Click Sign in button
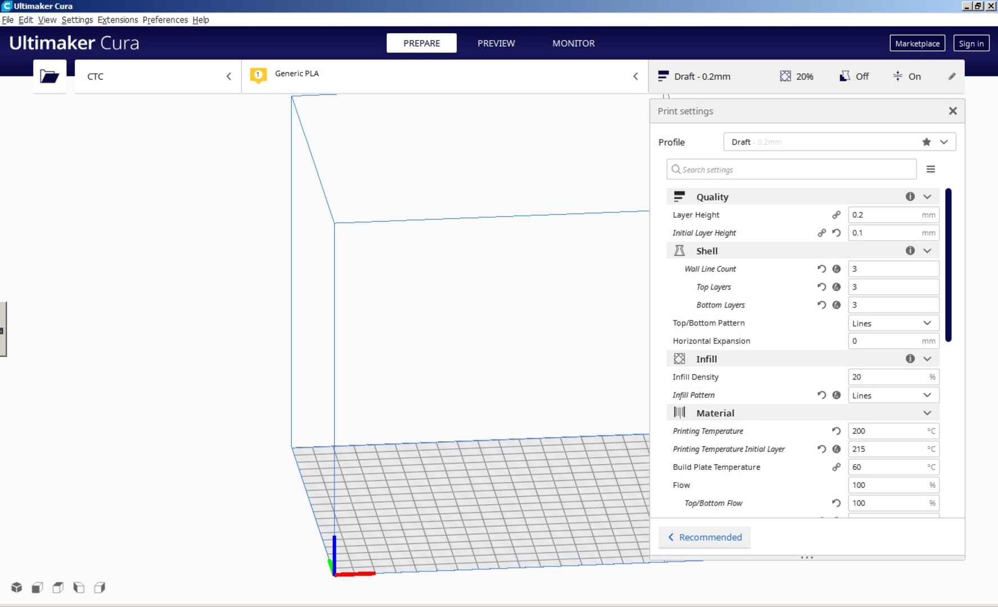Screen dimensions: 998x607 971,43
